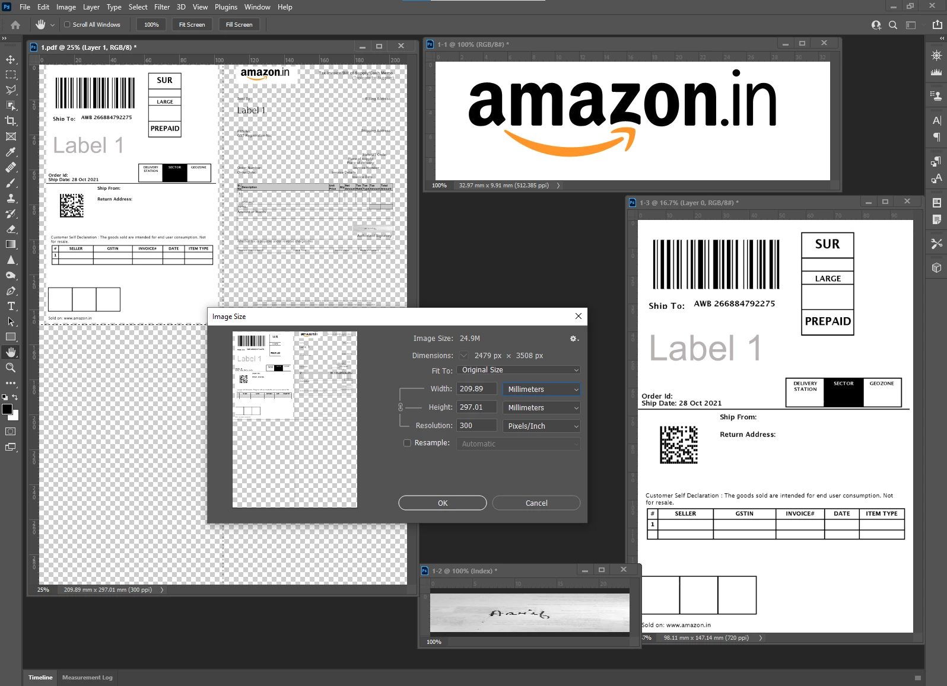Switch to the Measurement Log tab
The height and width of the screenshot is (686, 947).
point(87,677)
